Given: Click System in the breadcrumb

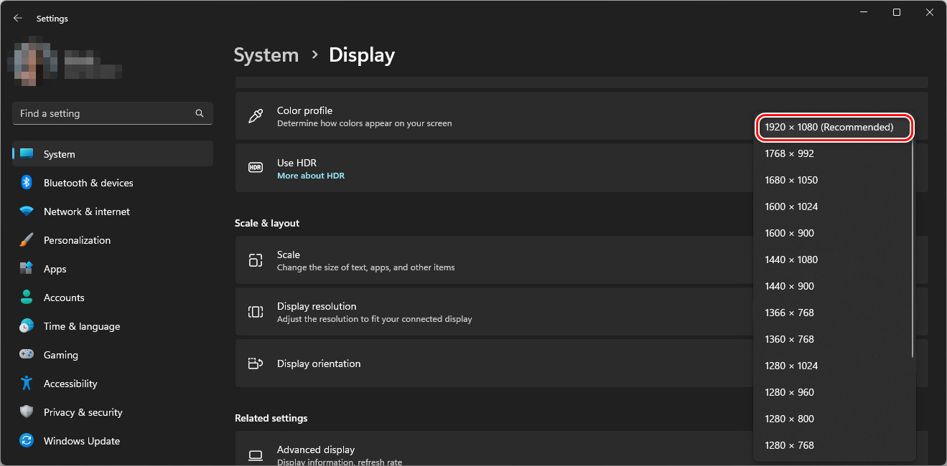Looking at the screenshot, I should click(x=266, y=55).
